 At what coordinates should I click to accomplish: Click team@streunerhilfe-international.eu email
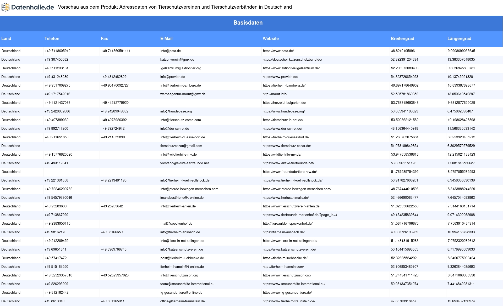[187, 284]
